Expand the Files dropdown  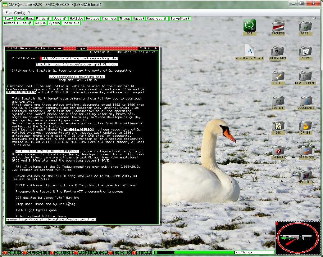coord(43,19)
